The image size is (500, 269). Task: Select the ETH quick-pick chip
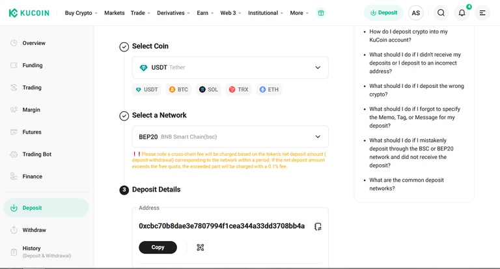point(269,90)
